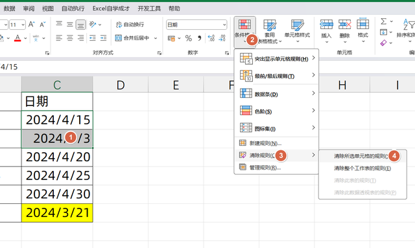Open the conditional formatting button
The image size is (415, 248).
point(244,32)
